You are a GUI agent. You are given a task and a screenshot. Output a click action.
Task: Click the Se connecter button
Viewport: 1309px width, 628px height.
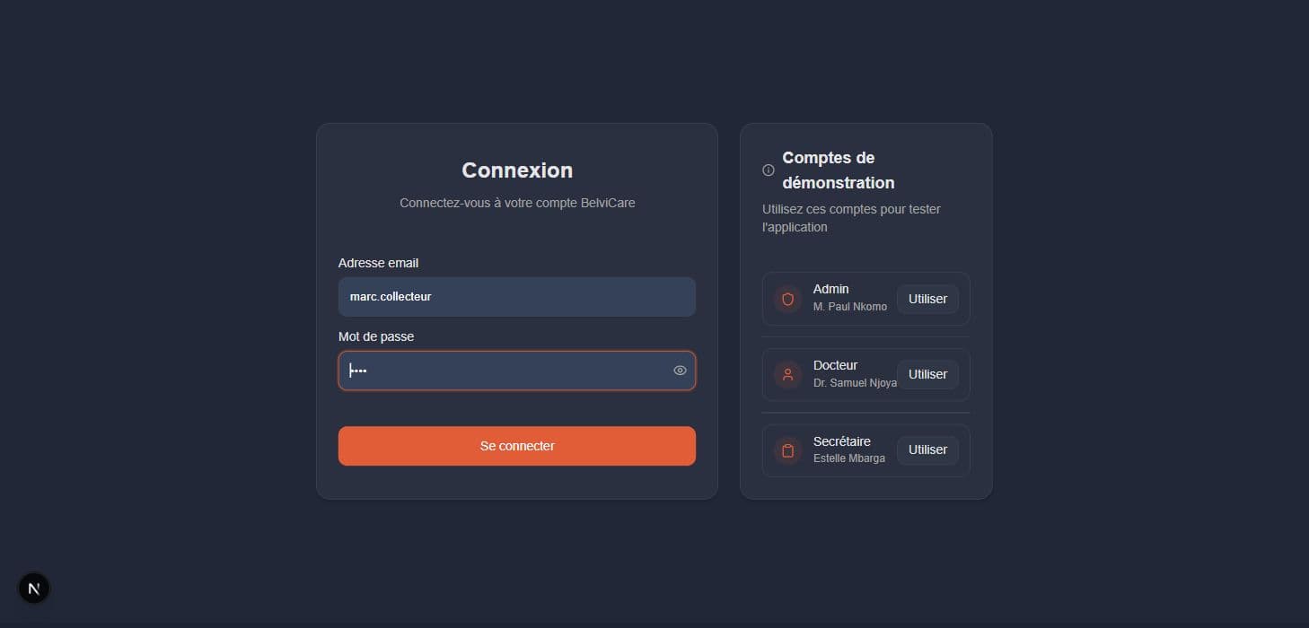[x=517, y=446]
